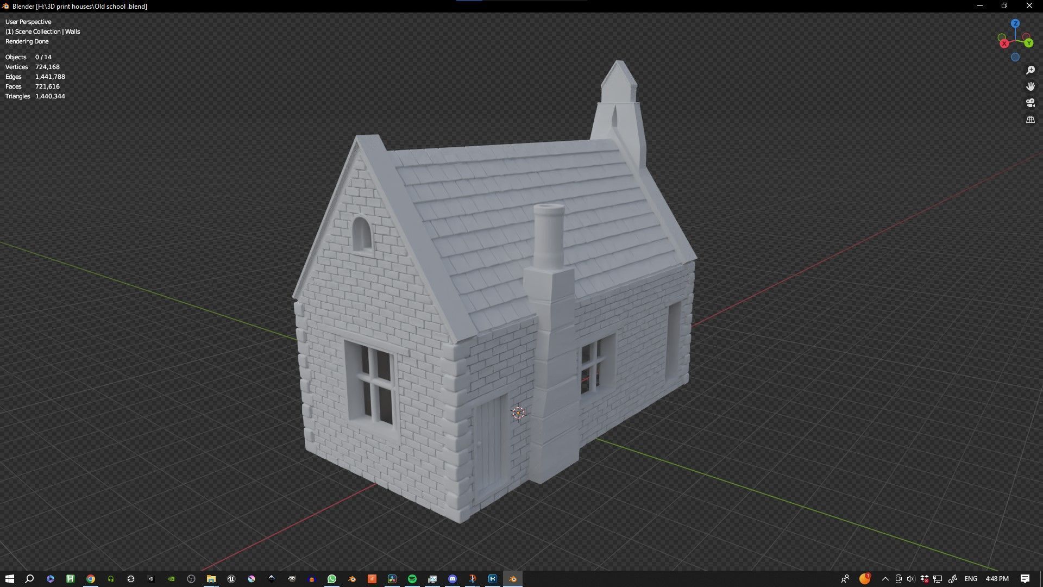1043x587 pixels.
Task: Open the clock showing 4:48 PM
Action: [997, 579]
